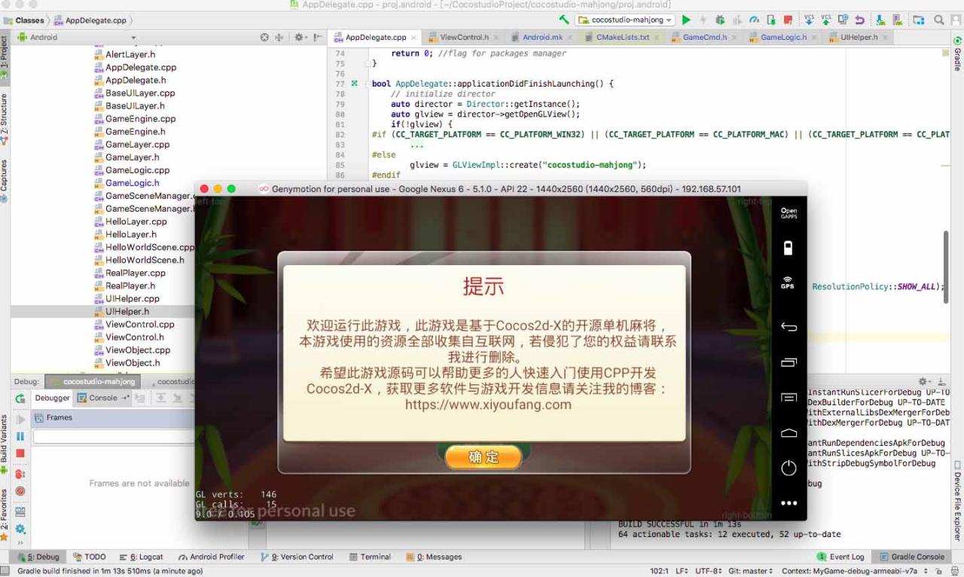The height and width of the screenshot is (577, 964).
Task: Click the Frames thread selector field
Action: 114,436
